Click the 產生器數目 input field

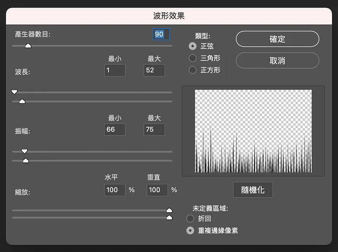click(161, 34)
